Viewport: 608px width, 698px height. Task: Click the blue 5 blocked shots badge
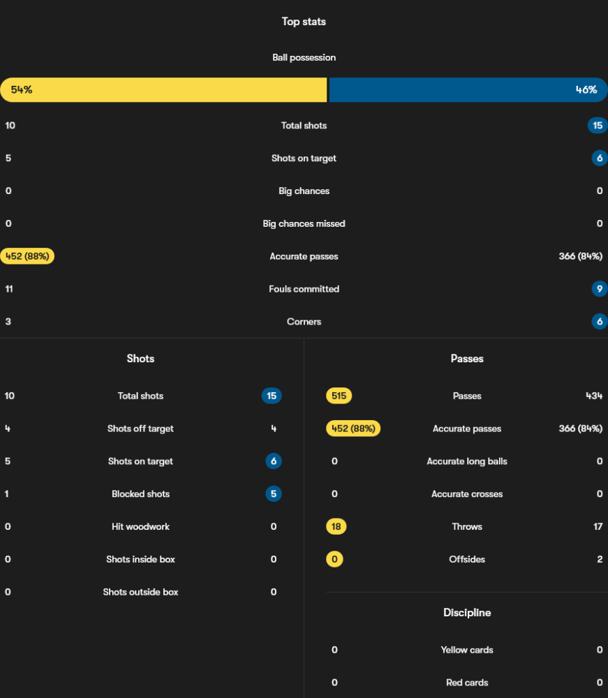click(x=274, y=494)
